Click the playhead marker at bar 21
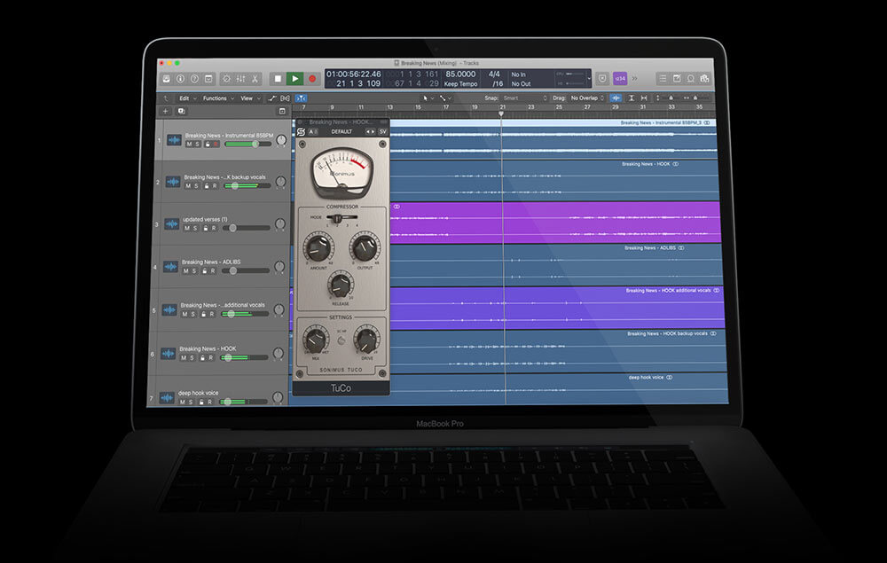Viewport: 887px width, 563px height. 501,113
